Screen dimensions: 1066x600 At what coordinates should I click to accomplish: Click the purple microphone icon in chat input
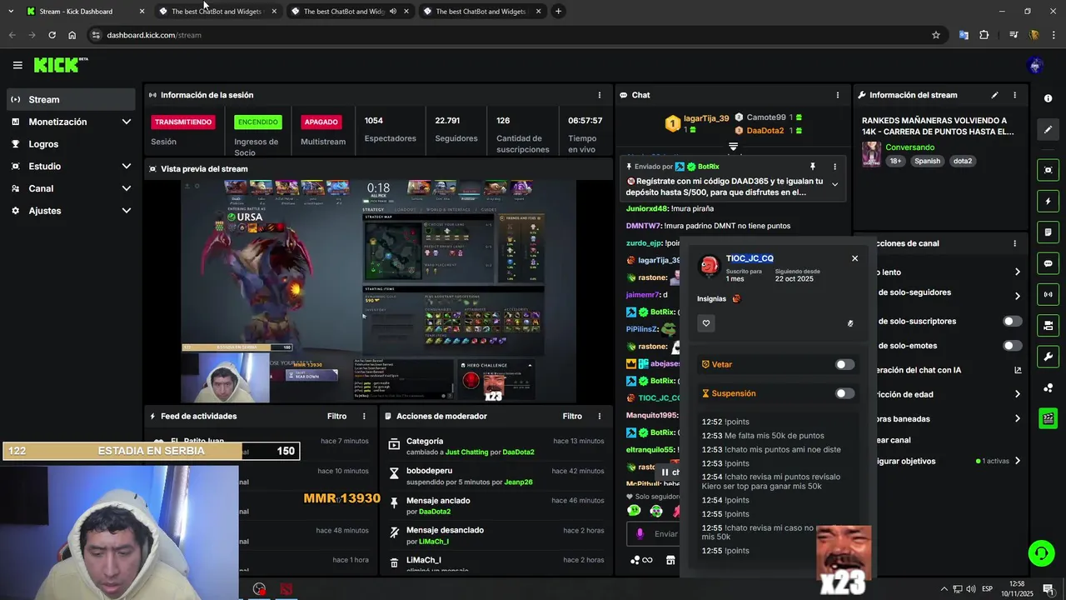click(640, 534)
